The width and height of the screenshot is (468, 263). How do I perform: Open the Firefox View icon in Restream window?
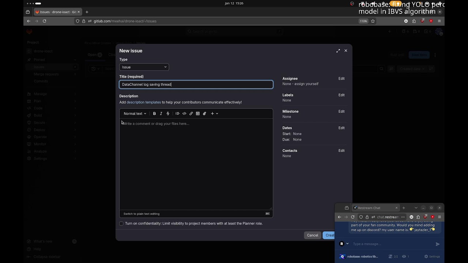pyautogui.click(x=347, y=208)
